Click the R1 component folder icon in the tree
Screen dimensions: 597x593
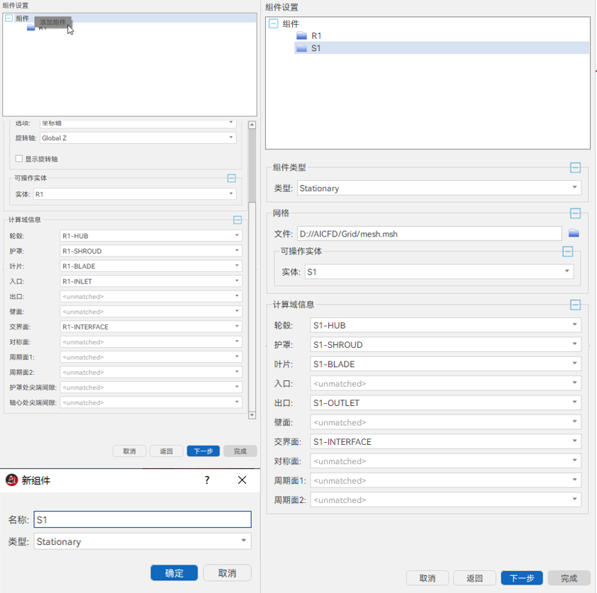pos(301,35)
